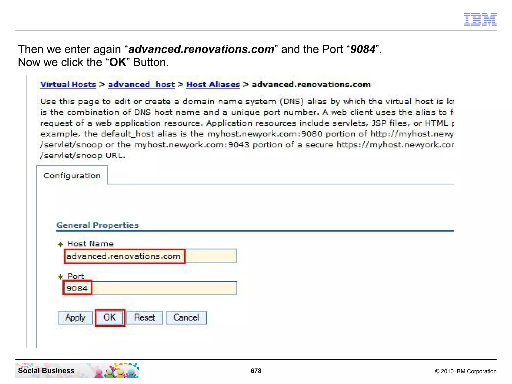
Task: Click the IBM logo
Action: [x=480, y=19]
